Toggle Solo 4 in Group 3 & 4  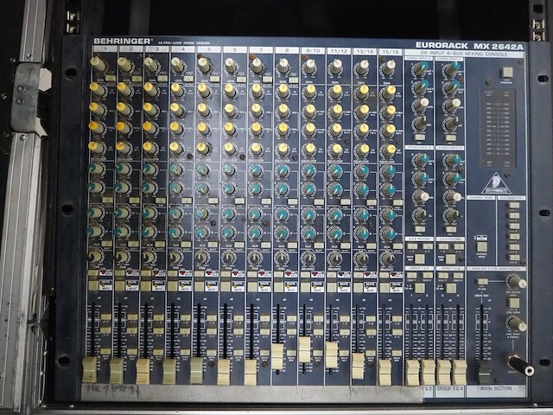(x=458, y=276)
